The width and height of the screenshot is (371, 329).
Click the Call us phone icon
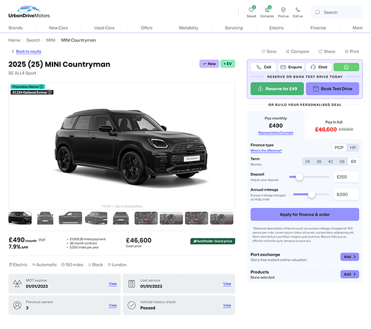[x=297, y=10]
